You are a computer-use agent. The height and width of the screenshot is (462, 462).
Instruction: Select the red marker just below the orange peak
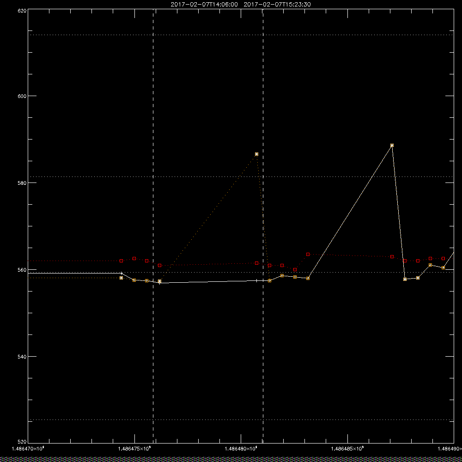tap(256, 263)
